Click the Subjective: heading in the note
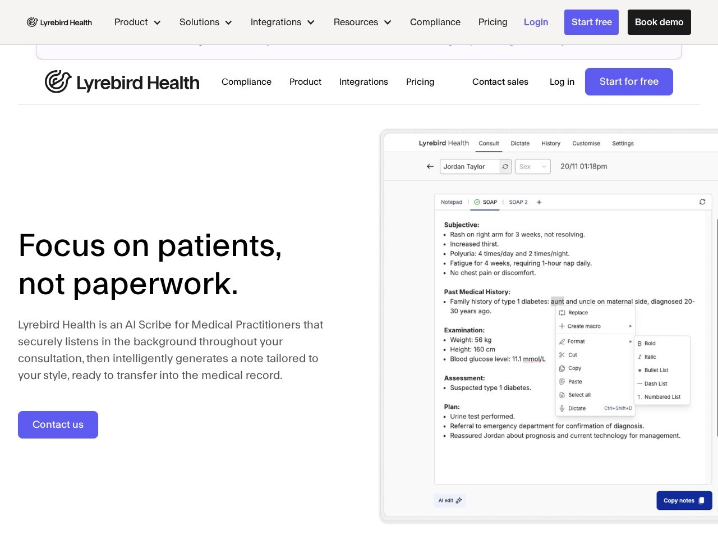718x539 pixels. (462, 225)
